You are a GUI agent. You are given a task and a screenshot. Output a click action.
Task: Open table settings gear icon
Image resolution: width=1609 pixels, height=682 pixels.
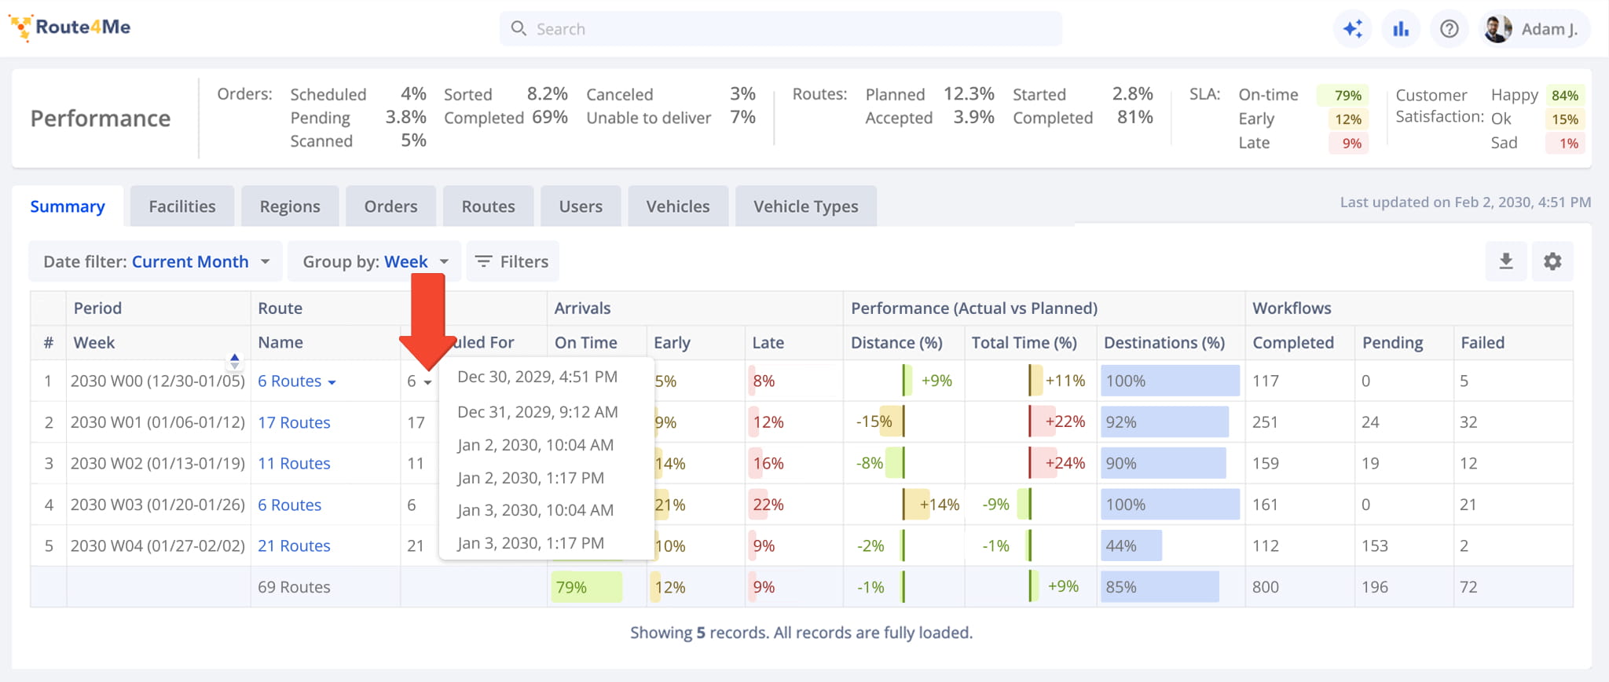click(x=1552, y=261)
